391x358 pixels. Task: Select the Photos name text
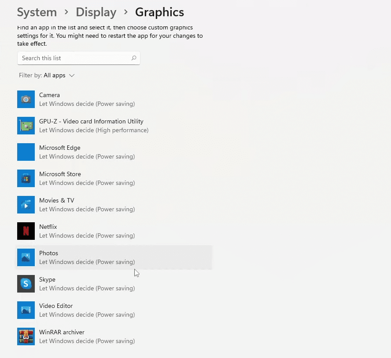click(x=48, y=253)
